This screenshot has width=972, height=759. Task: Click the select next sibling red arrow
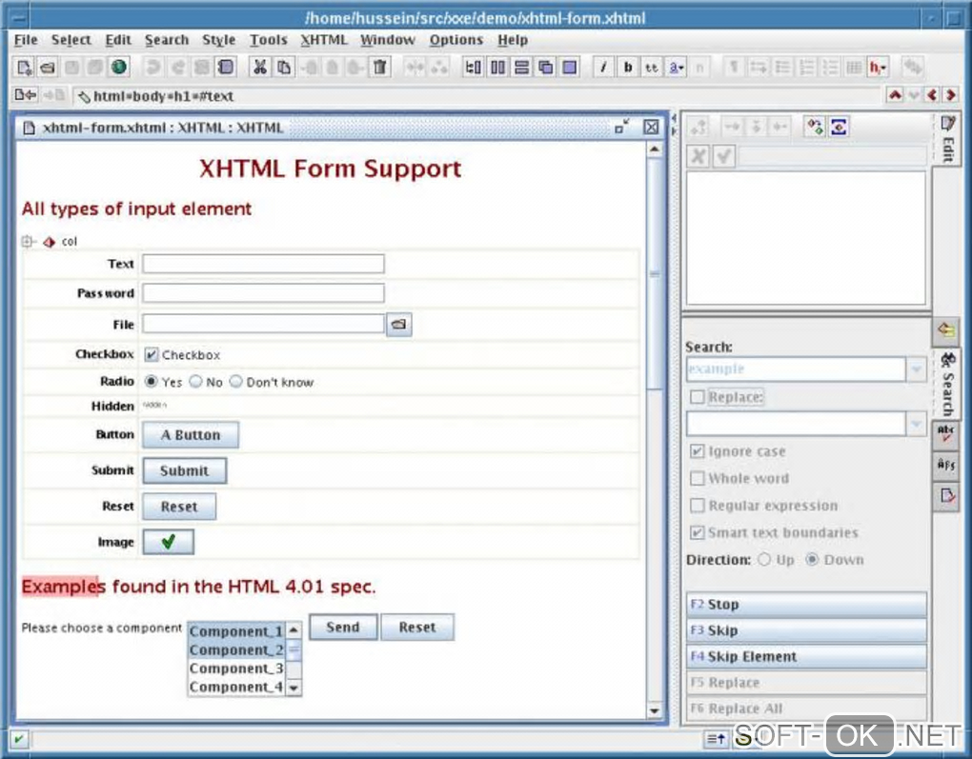pos(950,95)
